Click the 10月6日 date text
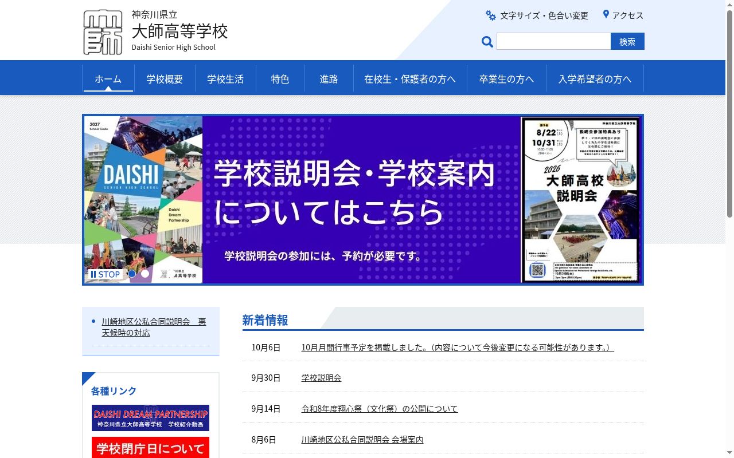 coord(266,348)
